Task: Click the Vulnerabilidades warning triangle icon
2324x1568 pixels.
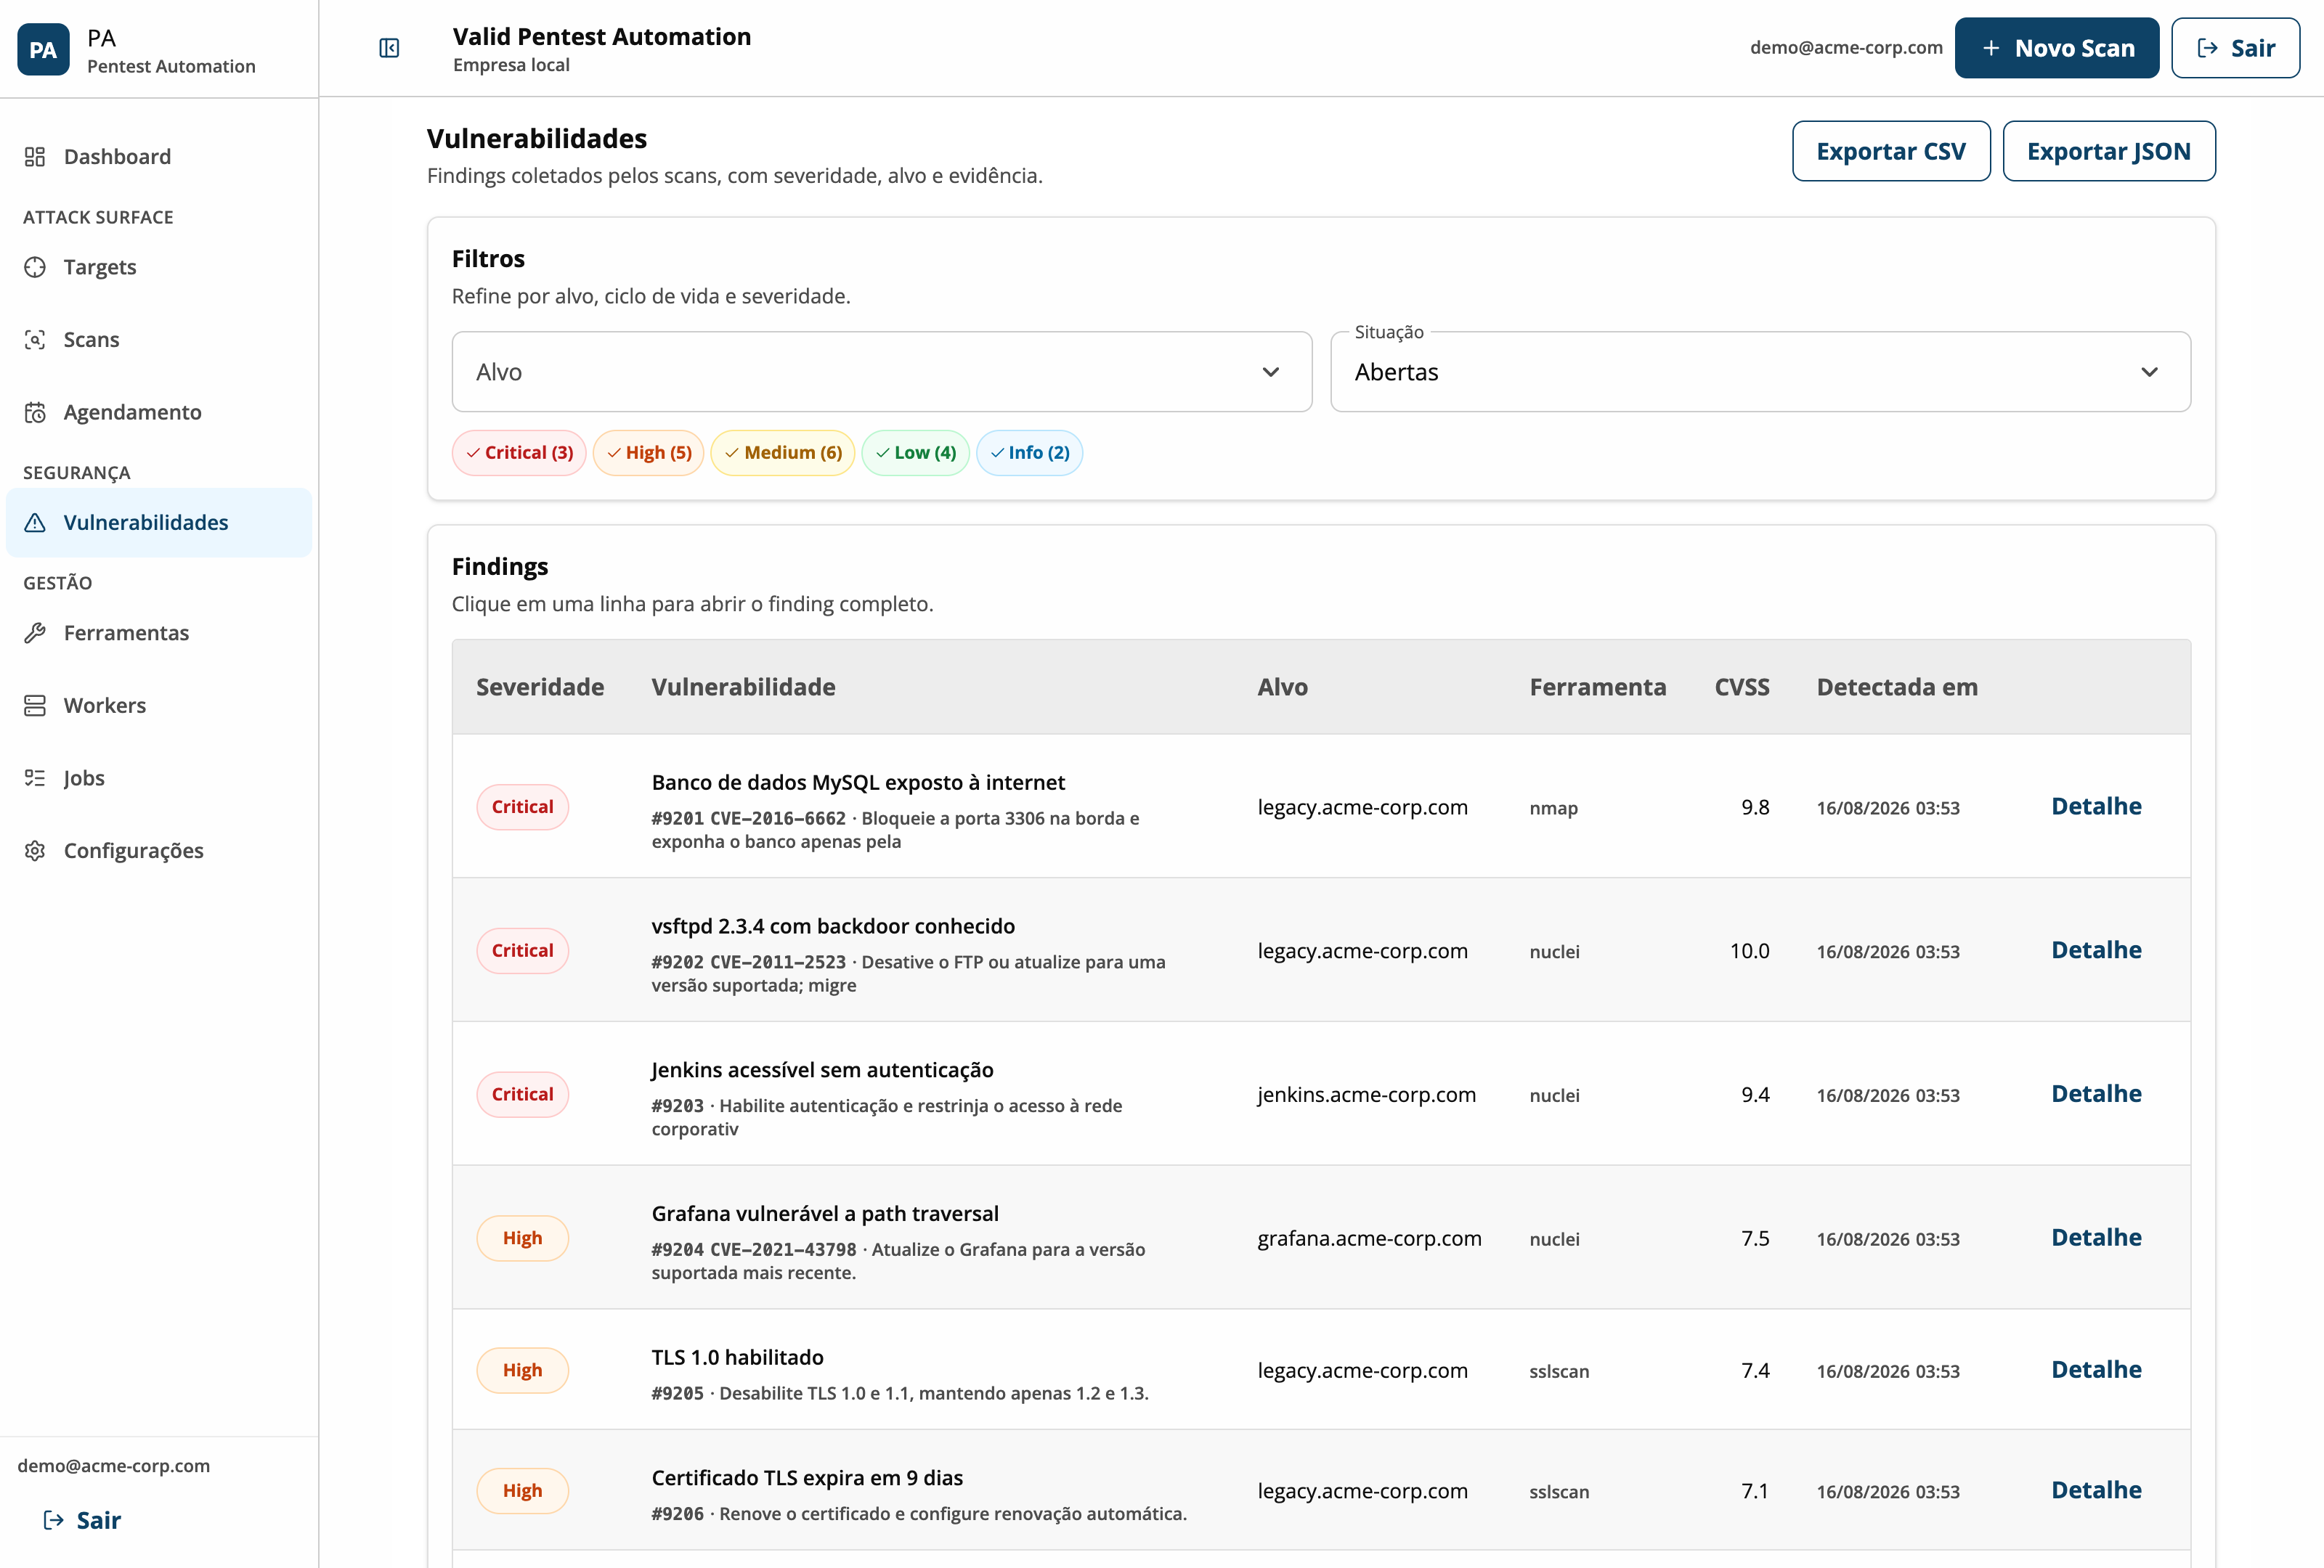Action: pos(35,523)
